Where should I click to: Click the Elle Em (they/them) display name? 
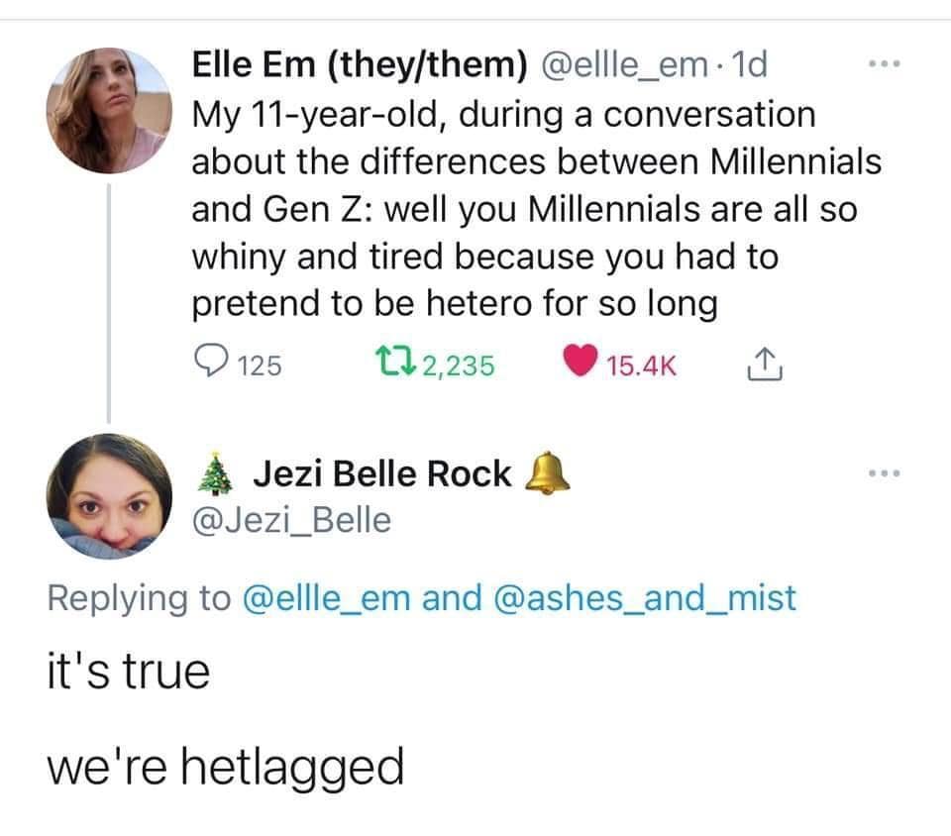click(x=359, y=68)
